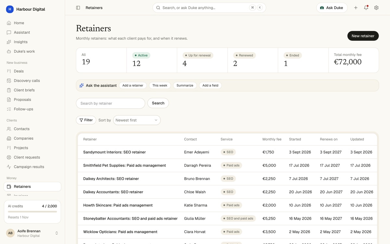Screen dimensions: 390x244
Task: Click the Add a field chip
Action: [210, 86]
